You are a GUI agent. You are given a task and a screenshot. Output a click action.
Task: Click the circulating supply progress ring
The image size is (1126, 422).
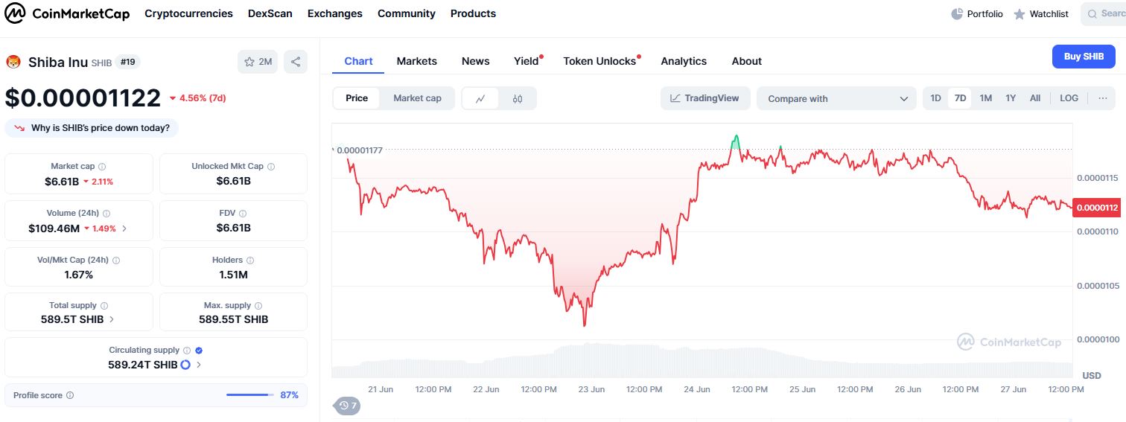185,365
